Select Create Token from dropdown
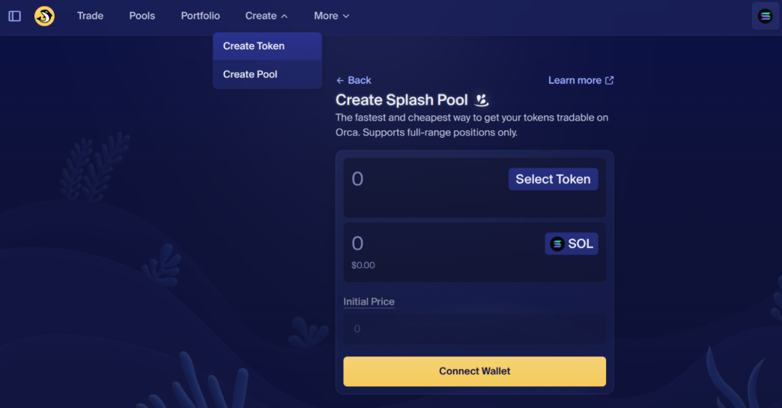This screenshot has width=782, height=408. pos(254,46)
